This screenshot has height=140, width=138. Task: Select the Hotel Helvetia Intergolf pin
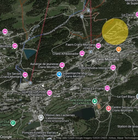(113, 68)
